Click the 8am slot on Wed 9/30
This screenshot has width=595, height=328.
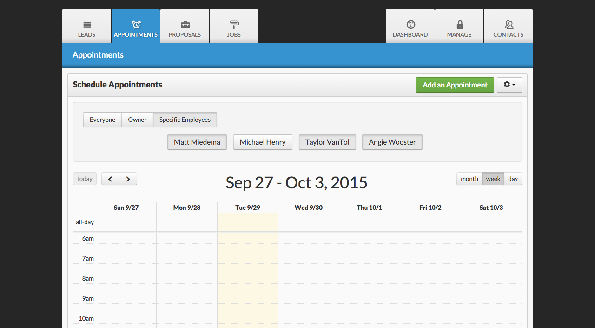pyautogui.click(x=309, y=278)
